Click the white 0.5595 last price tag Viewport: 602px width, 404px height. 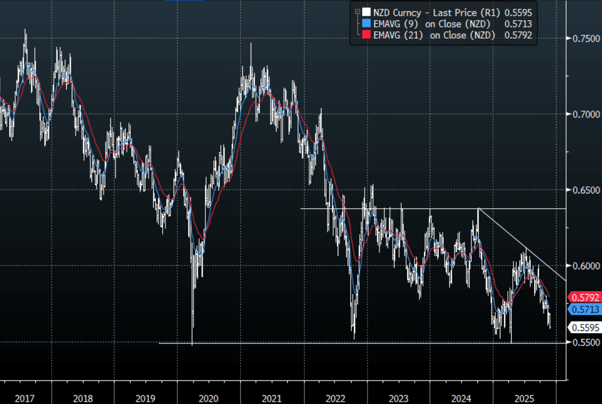click(x=584, y=328)
